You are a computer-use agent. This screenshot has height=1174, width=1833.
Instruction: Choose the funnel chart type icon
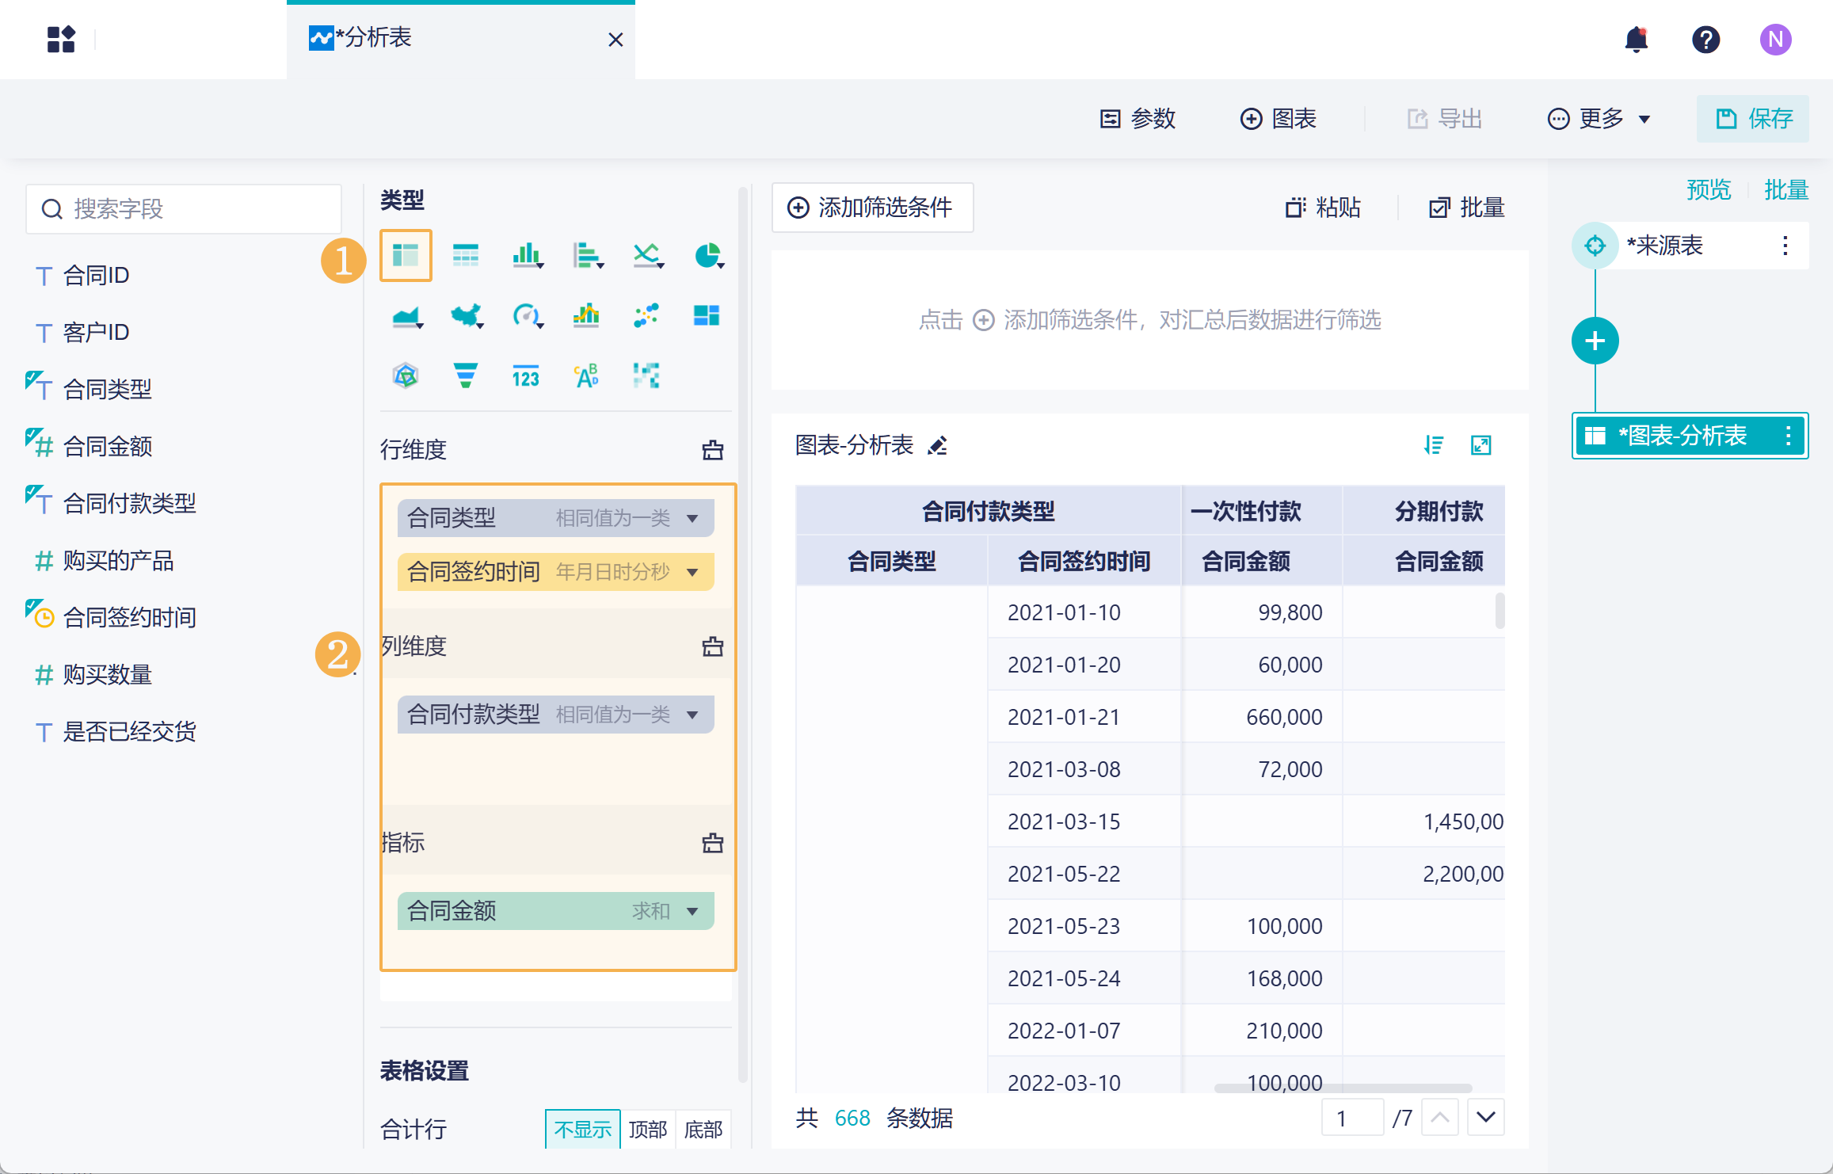465,375
